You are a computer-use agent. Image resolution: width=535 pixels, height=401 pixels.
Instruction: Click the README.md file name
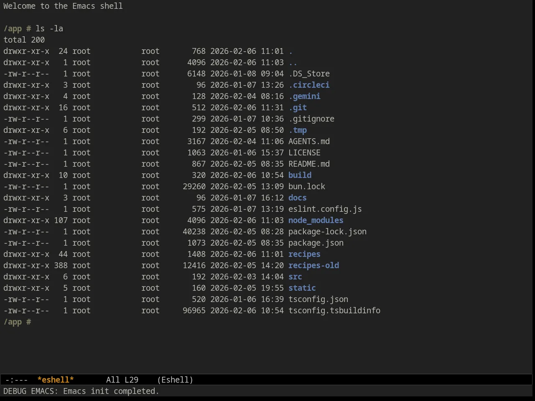(x=309, y=164)
